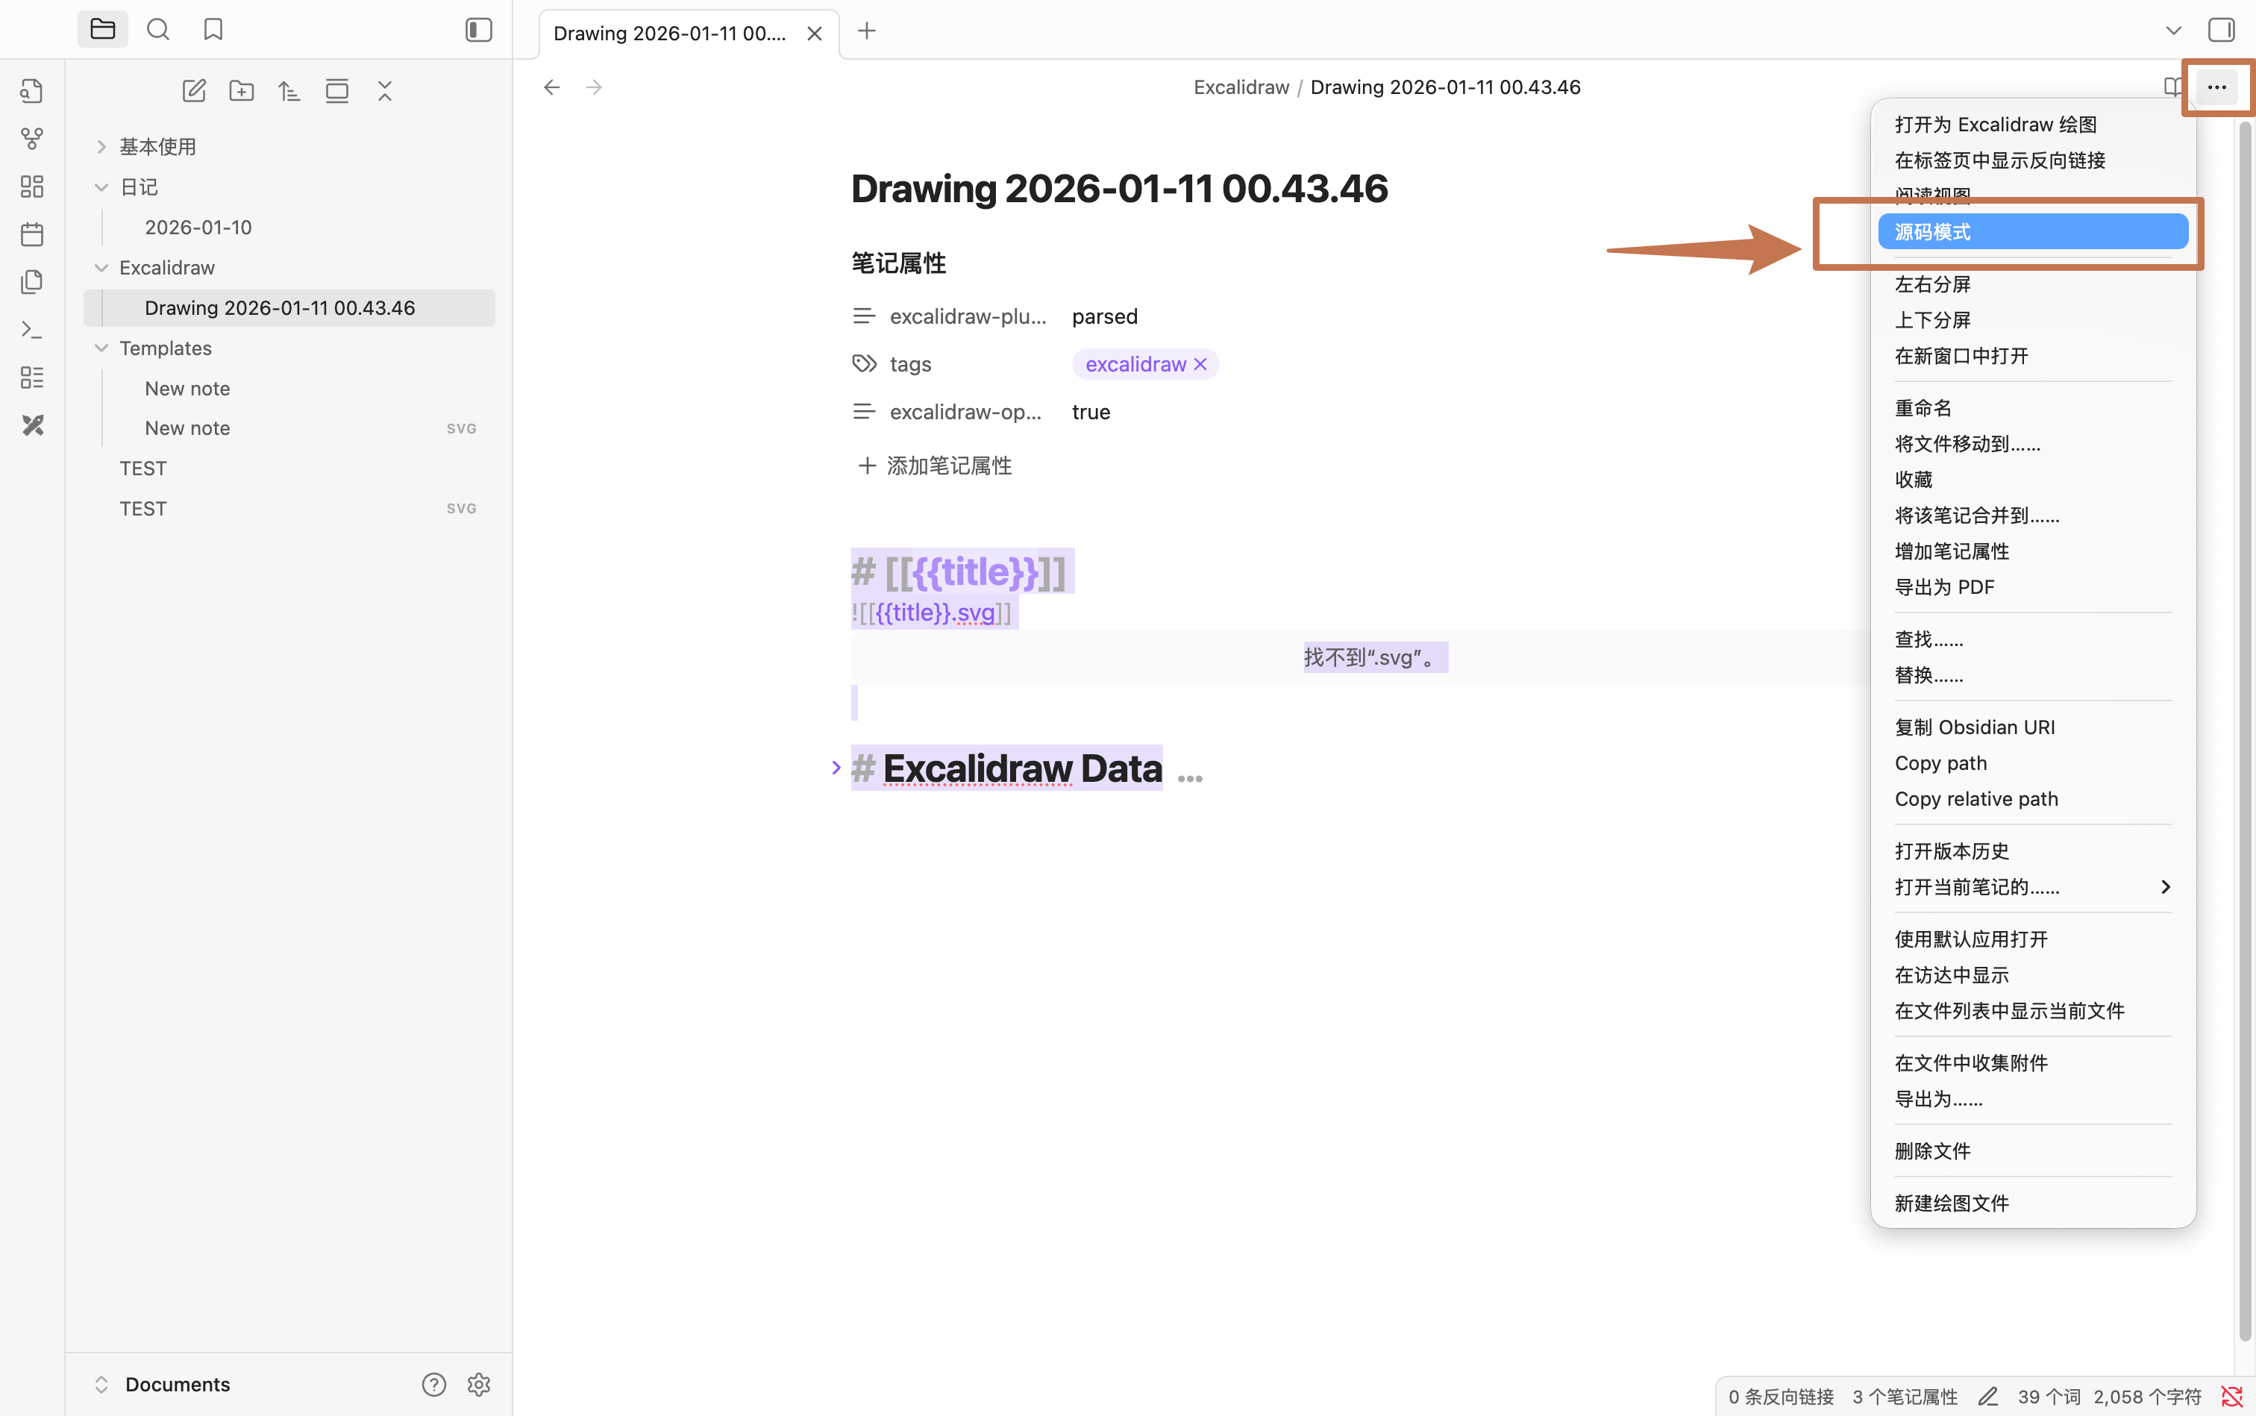This screenshot has height=1416, width=2256.
Task: Click the Excalidraw ribbon icon
Action: point(32,425)
